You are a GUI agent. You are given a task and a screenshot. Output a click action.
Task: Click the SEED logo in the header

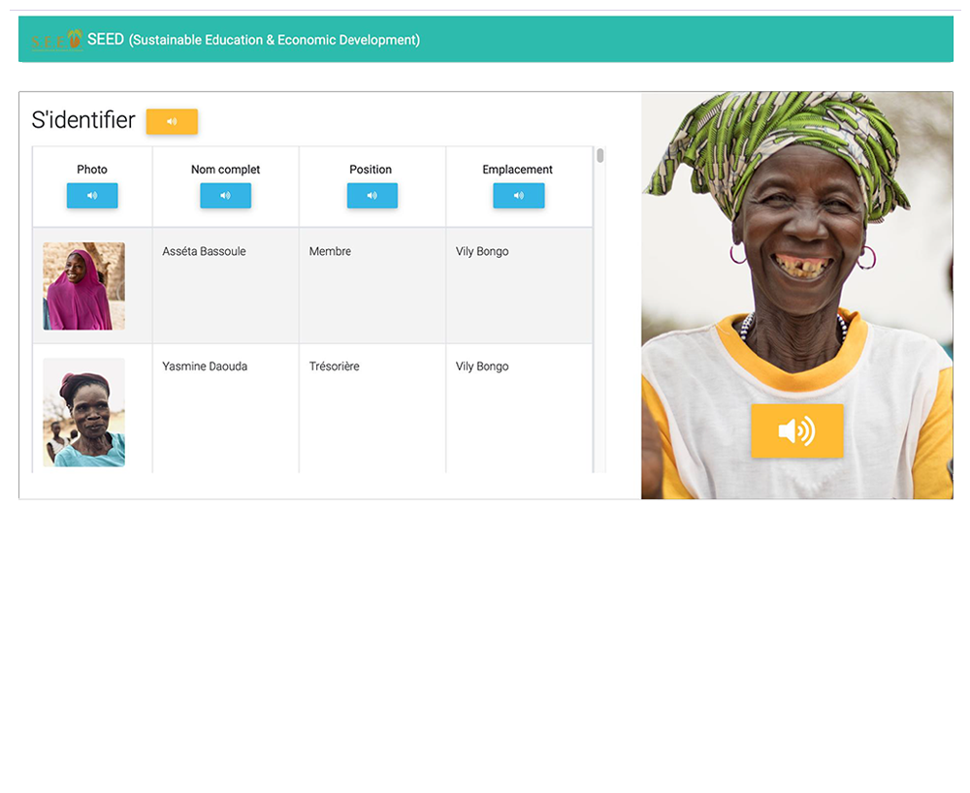(57, 40)
